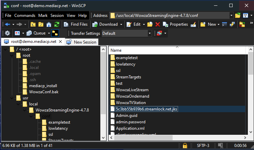Image resolution: width=254 pixels, height=150 pixels.
Task: Click the keep remote directory up-to-date icon
Action: click(159, 33)
